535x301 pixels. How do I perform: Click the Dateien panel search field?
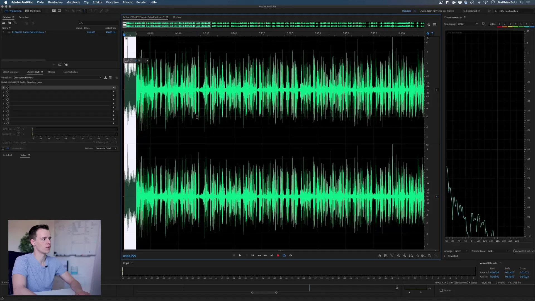coord(99,23)
